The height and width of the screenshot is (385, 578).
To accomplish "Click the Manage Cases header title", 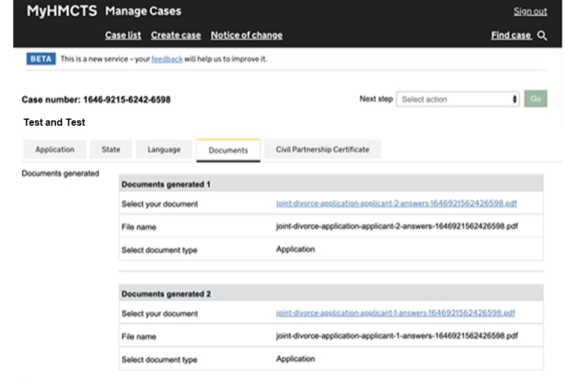I will point(143,11).
